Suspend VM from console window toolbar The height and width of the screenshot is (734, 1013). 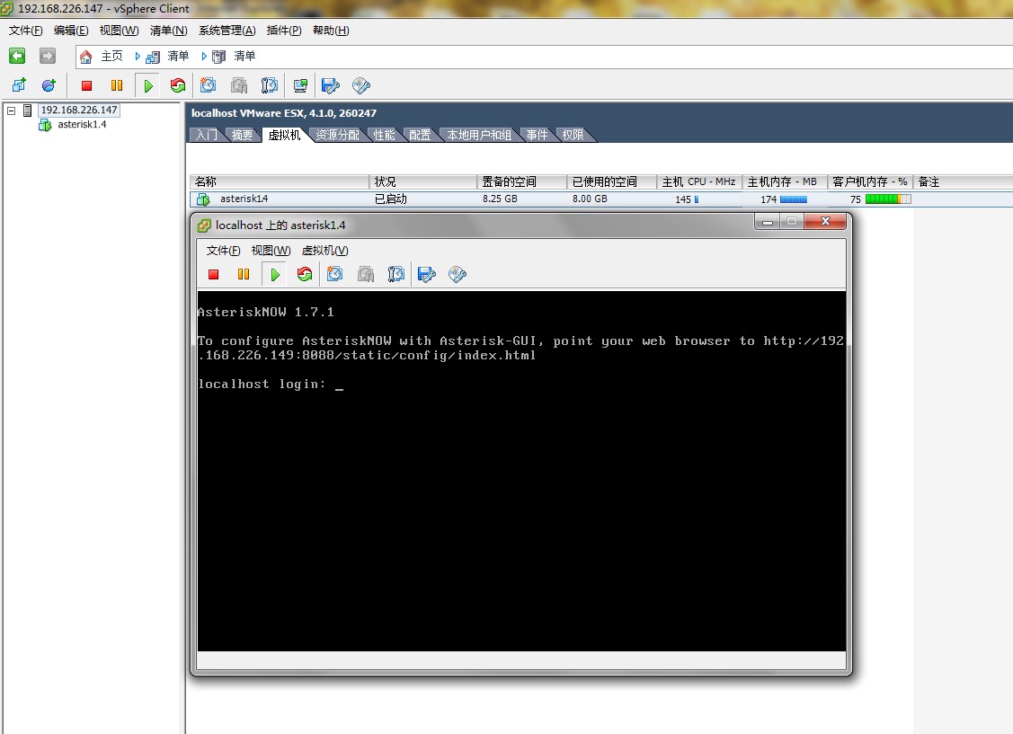[x=244, y=274]
